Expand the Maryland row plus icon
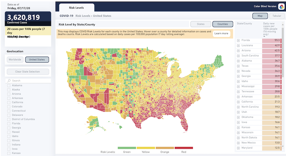Image resolution: width=286 pixels, height=156 pixels. click(x=238, y=148)
